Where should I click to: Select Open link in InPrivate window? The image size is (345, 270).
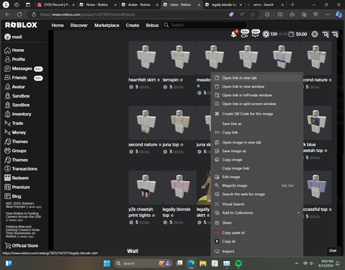coord(257,95)
